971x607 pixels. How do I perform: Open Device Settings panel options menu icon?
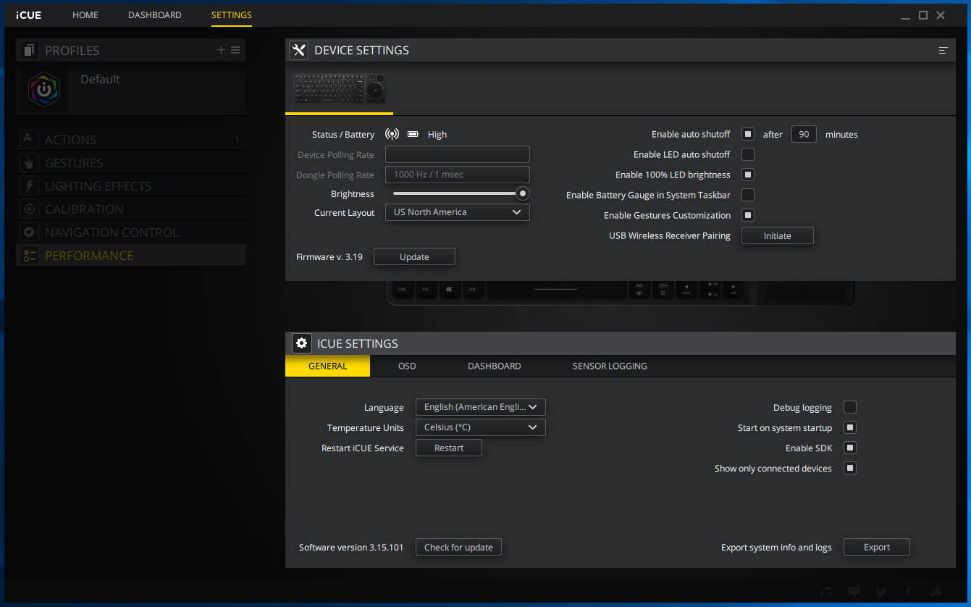(x=943, y=50)
